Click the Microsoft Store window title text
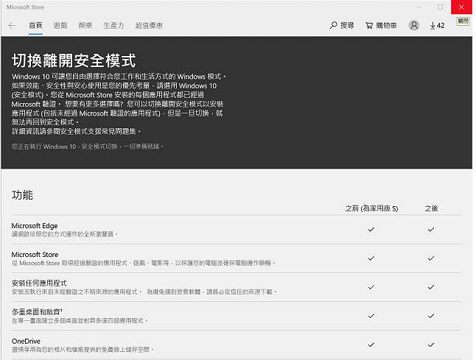Viewport: 476px width, 360px height. pyautogui.click(x=25, y=7)
